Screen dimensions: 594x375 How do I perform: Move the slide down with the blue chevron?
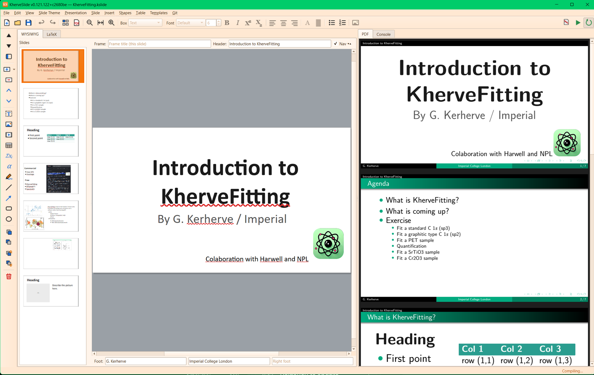pos(9,101)
